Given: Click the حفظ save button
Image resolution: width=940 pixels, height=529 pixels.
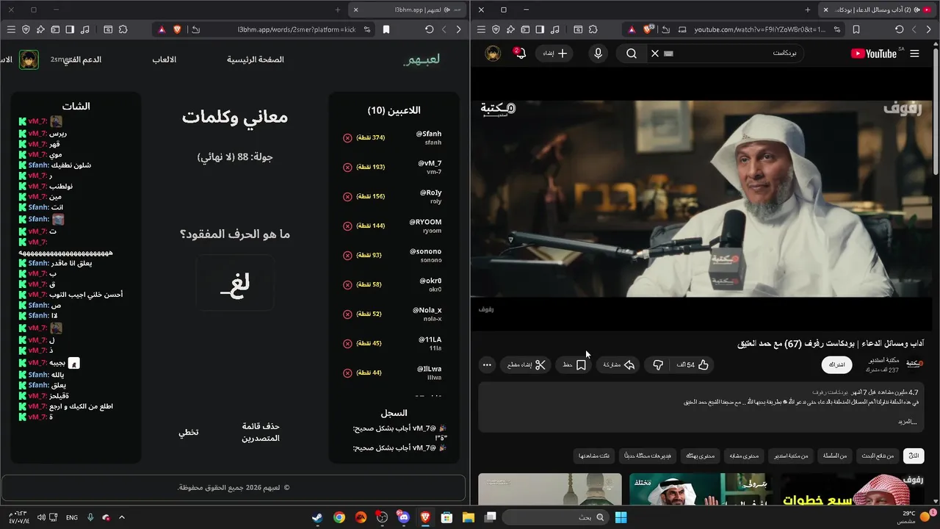Looking at the screenshot, I should 574,364.
